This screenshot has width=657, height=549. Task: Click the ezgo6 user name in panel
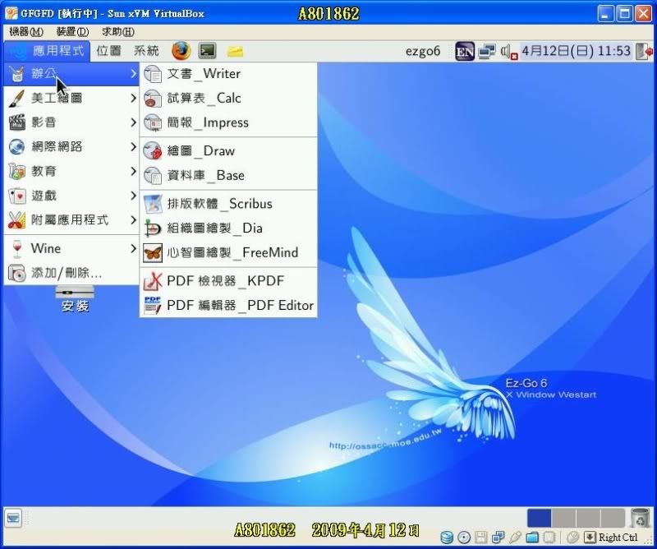tap(423, 51)
